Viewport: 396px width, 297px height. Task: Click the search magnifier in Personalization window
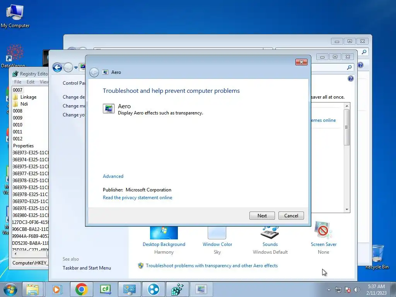coord(349,67)
